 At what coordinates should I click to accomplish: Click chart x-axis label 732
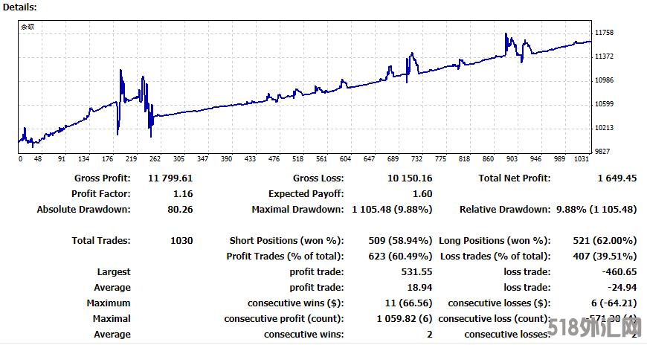tap(416, 159)
